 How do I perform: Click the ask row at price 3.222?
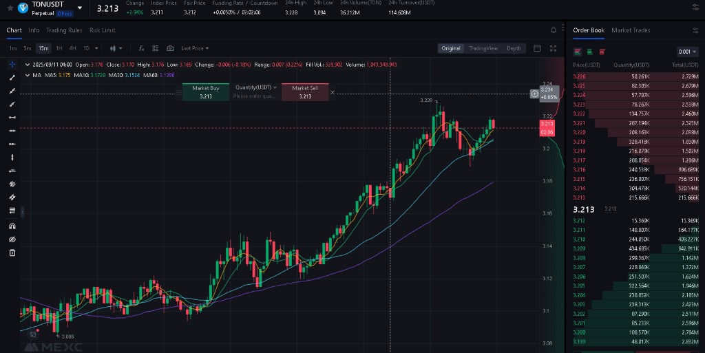(x=635, y=114)
